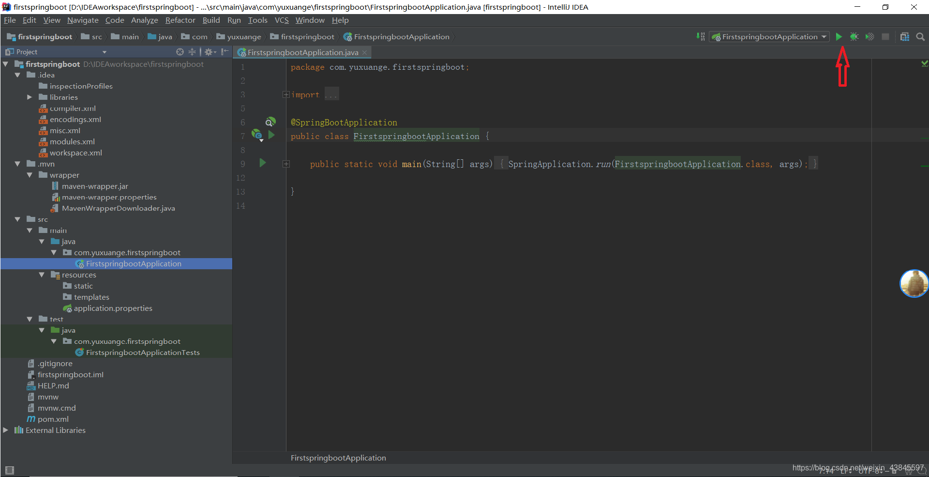
Task: Select maven-wrapper.jar file
Action: (95, 186)
